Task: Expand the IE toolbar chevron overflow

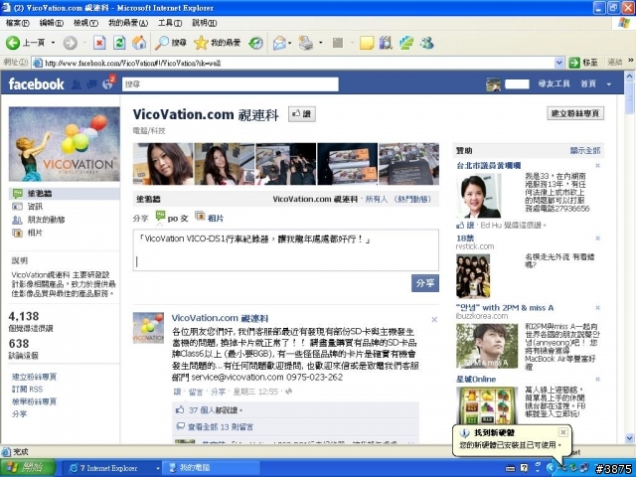Action: click(631, 61)
